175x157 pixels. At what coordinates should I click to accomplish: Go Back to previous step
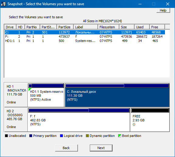(x=66, y=148)
